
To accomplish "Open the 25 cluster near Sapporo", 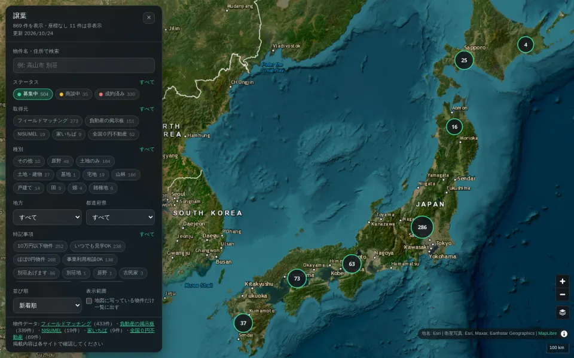I will (464, 60).
